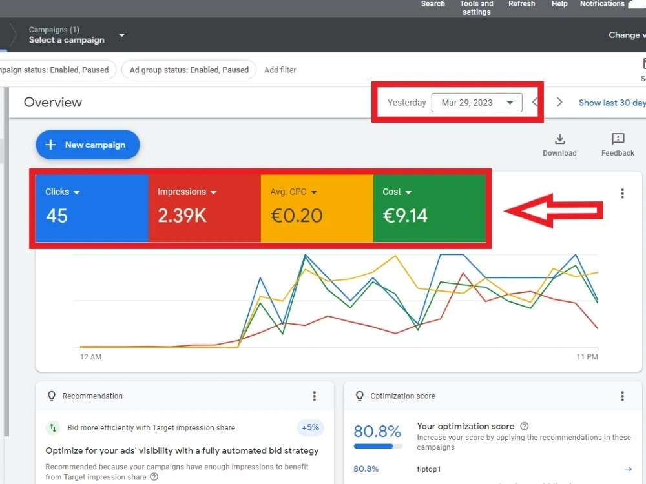Click the bid strategy arrows icon
Image resolution: width=646 pixels, height=484 pixels.
point(53,428)
